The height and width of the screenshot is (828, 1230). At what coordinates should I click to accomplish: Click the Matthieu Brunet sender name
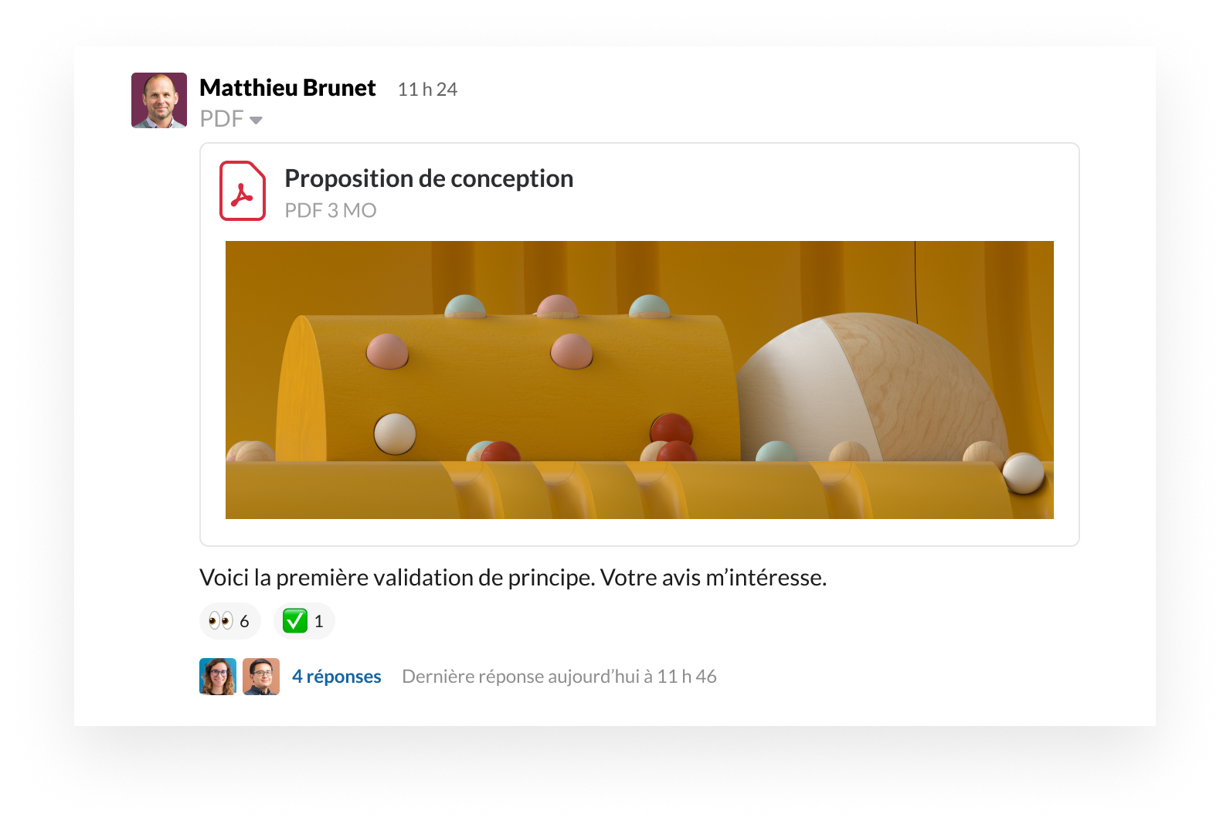tap(287, 88)
